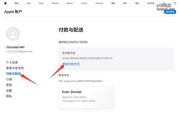Open 隐私 in the sidebar
The width and height of the screenshot is (179, 129).
tap(9, 96)
